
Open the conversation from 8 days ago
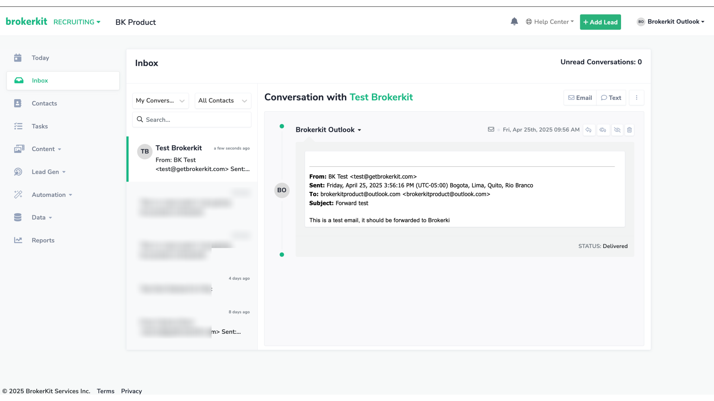pos(192,323)
